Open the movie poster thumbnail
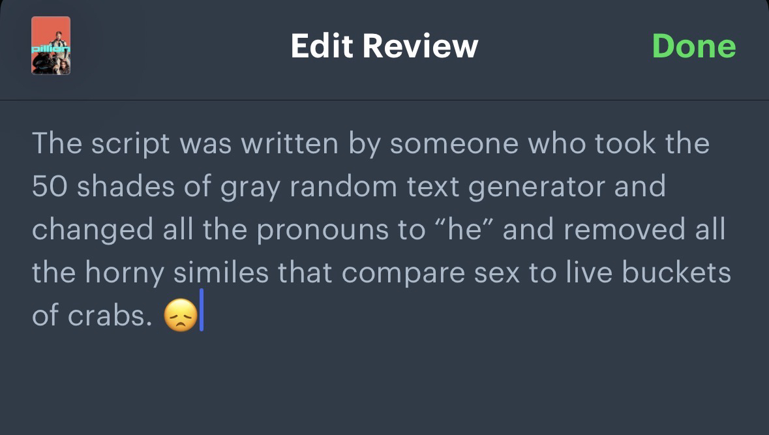Viewport: 769px width, 435px height. click(51, 46)
